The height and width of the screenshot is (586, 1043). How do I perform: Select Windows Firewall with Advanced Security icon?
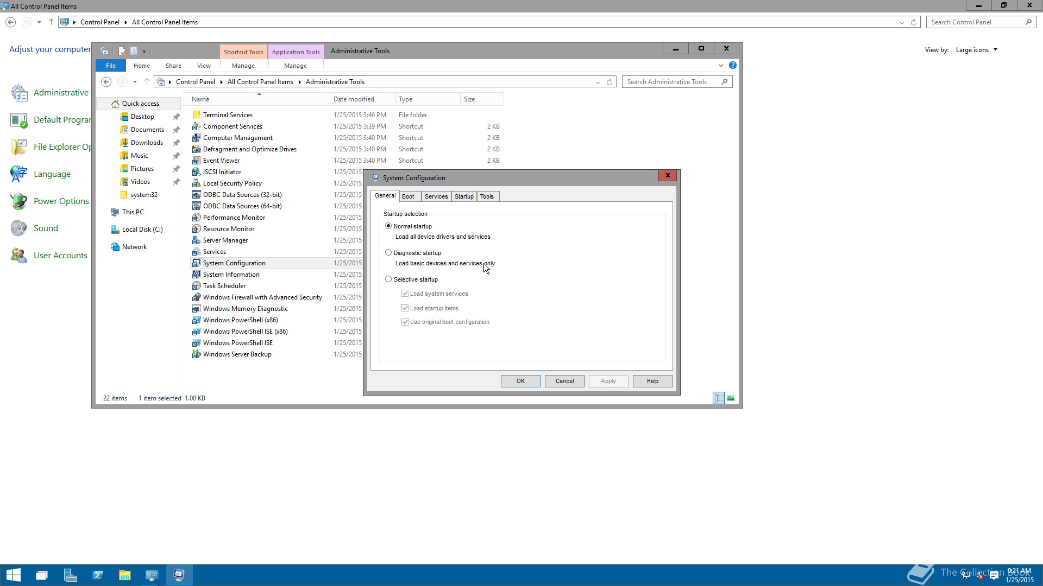tap(196, 297)
